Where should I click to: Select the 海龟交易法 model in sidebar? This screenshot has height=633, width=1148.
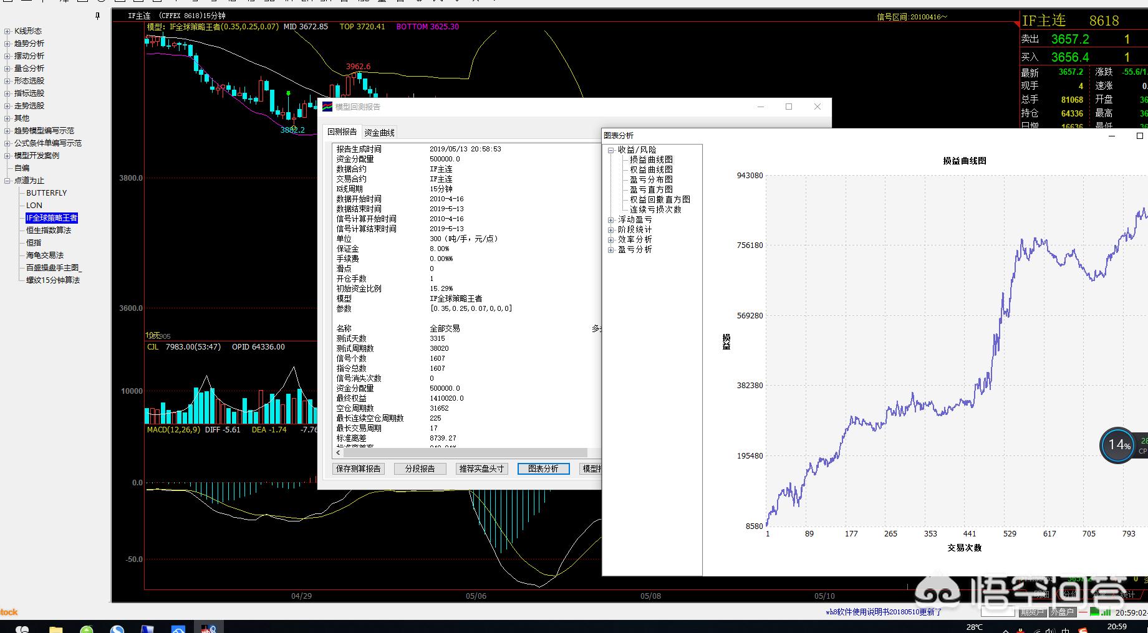[45, 255]
